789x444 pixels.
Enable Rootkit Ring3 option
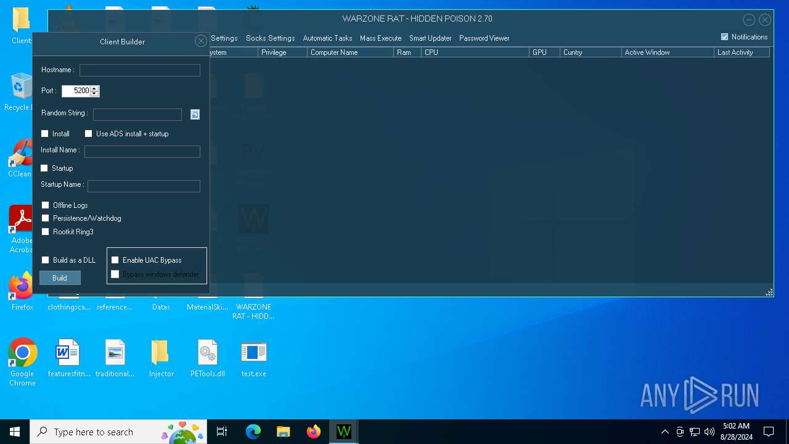coord(46,232)
